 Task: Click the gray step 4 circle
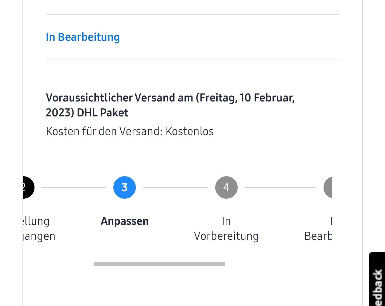click(x=226, y=187)
